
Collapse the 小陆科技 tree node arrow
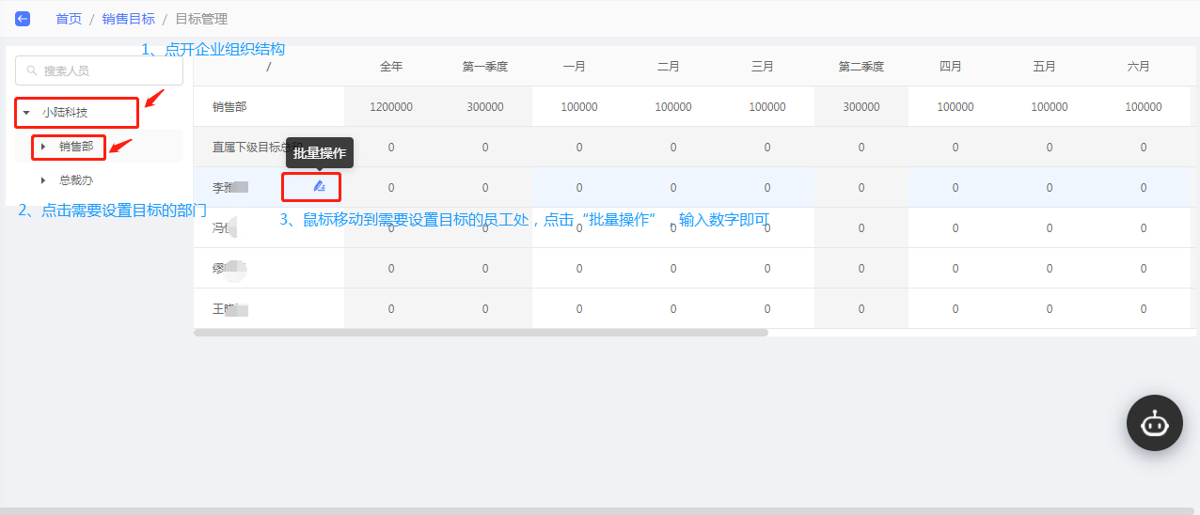26,113
